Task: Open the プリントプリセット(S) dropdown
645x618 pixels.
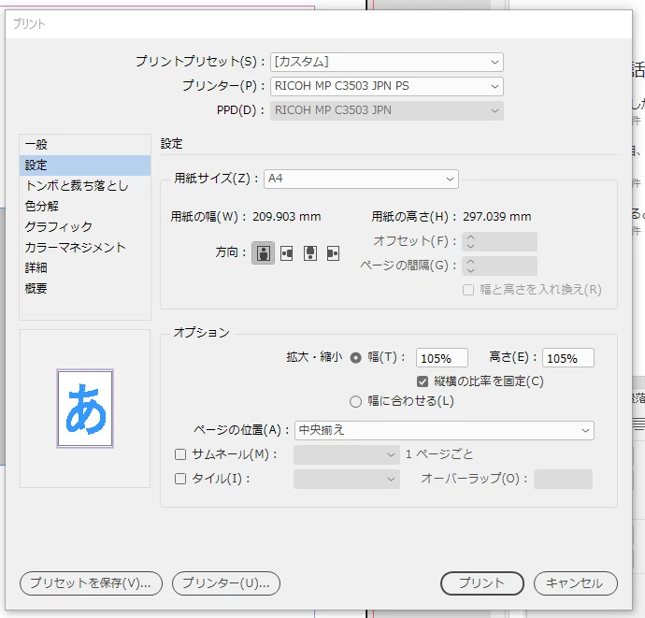Action: [x=387, y=62]
